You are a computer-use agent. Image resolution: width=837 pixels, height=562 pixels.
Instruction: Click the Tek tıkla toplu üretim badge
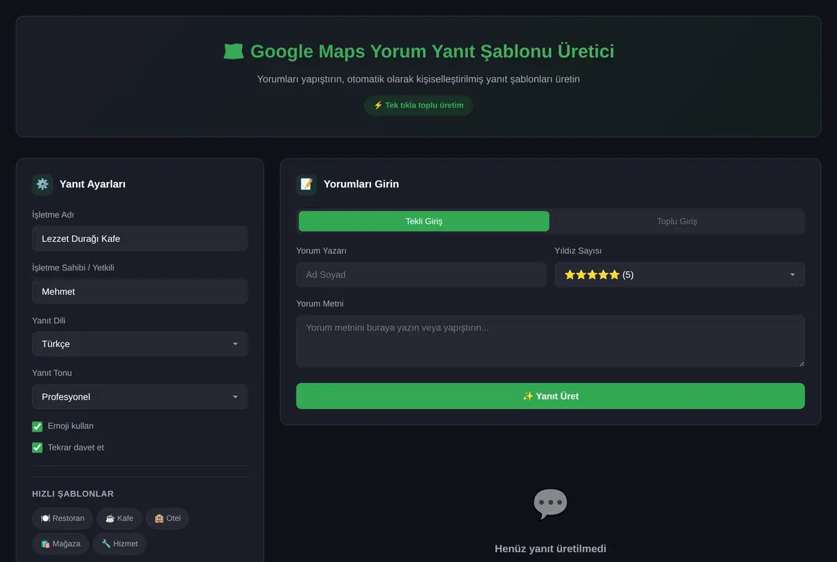tap(418, 105)
